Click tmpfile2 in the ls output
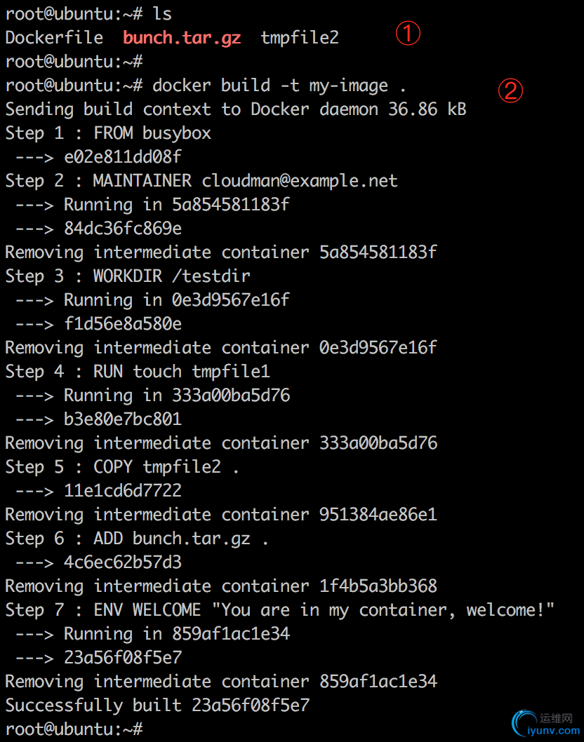This screenshot has width=584, height=742. [x=300, y=37]
